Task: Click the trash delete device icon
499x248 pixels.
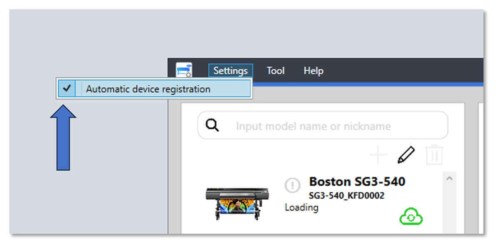Action: tap(434, 155)
